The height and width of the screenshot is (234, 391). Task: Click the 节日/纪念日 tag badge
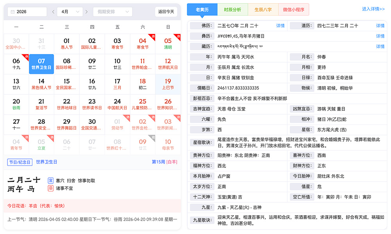click(20, 162)
